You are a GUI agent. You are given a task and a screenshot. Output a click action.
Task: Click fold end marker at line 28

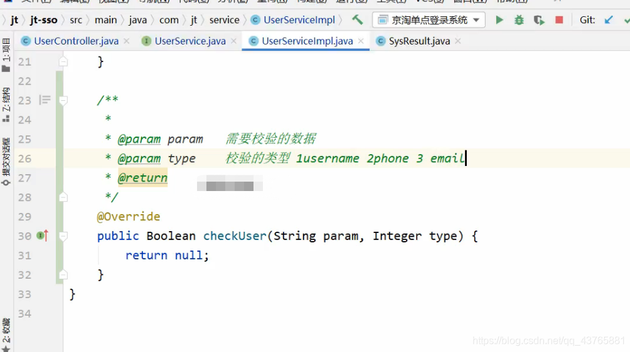pos(63,197)
